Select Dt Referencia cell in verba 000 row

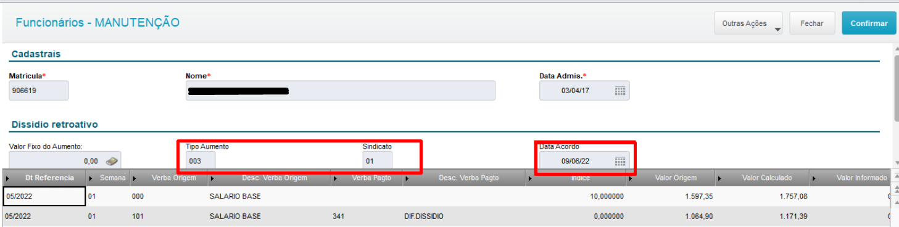point(44,196)
